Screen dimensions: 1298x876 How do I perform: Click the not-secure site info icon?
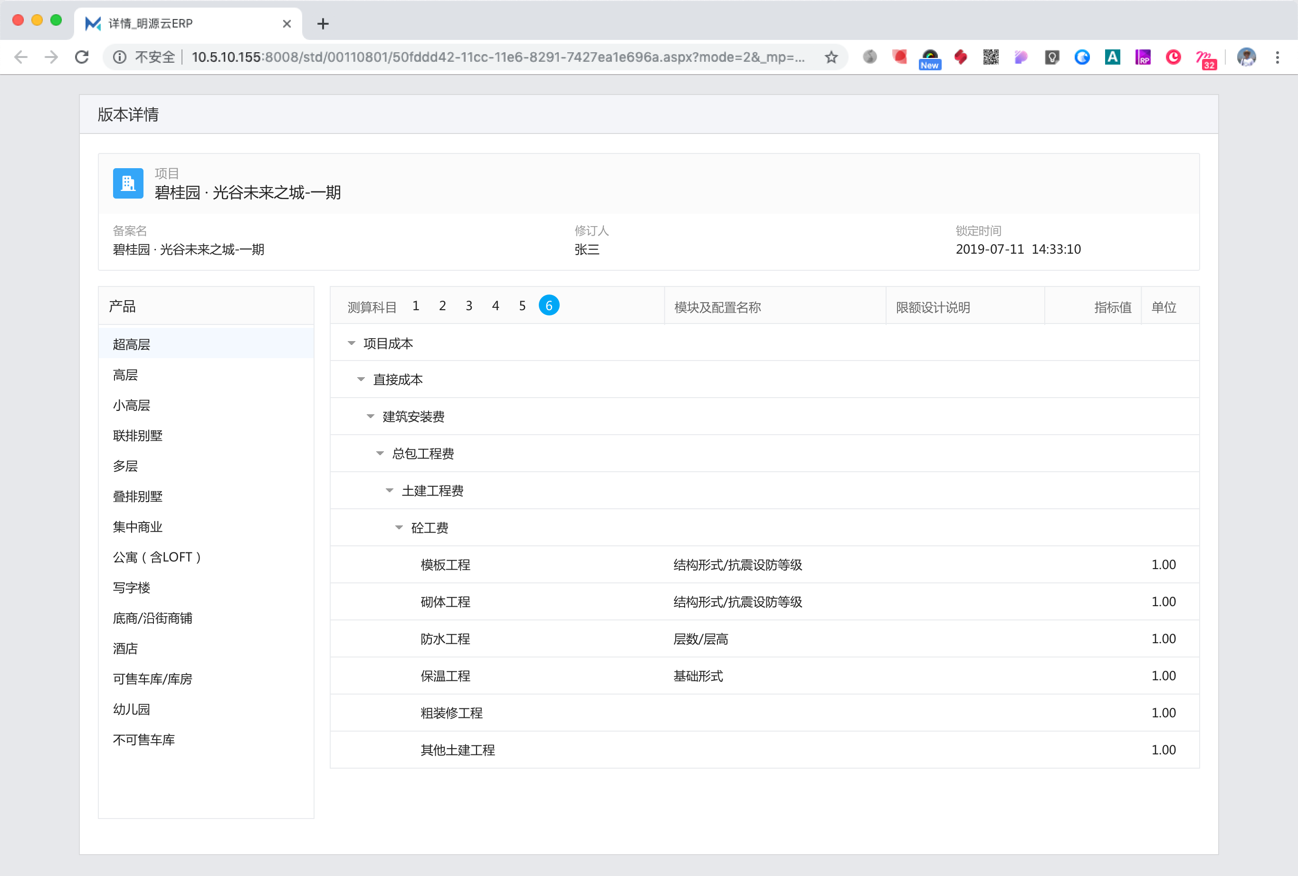(x=120, y=57)
